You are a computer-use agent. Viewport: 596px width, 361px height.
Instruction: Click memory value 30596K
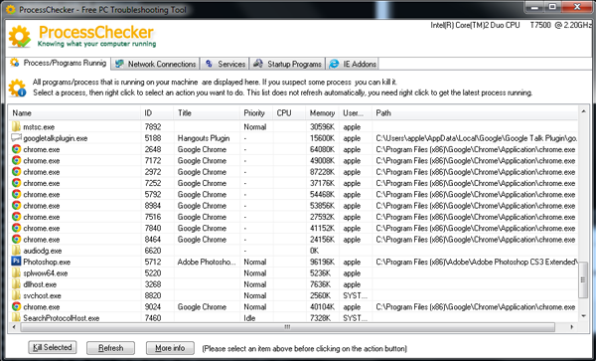322,126
